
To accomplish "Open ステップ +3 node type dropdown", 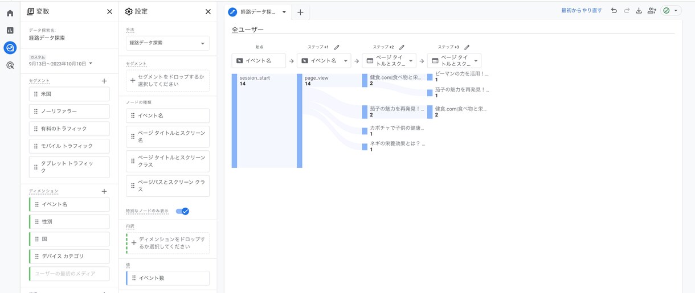I will (454, 60).
